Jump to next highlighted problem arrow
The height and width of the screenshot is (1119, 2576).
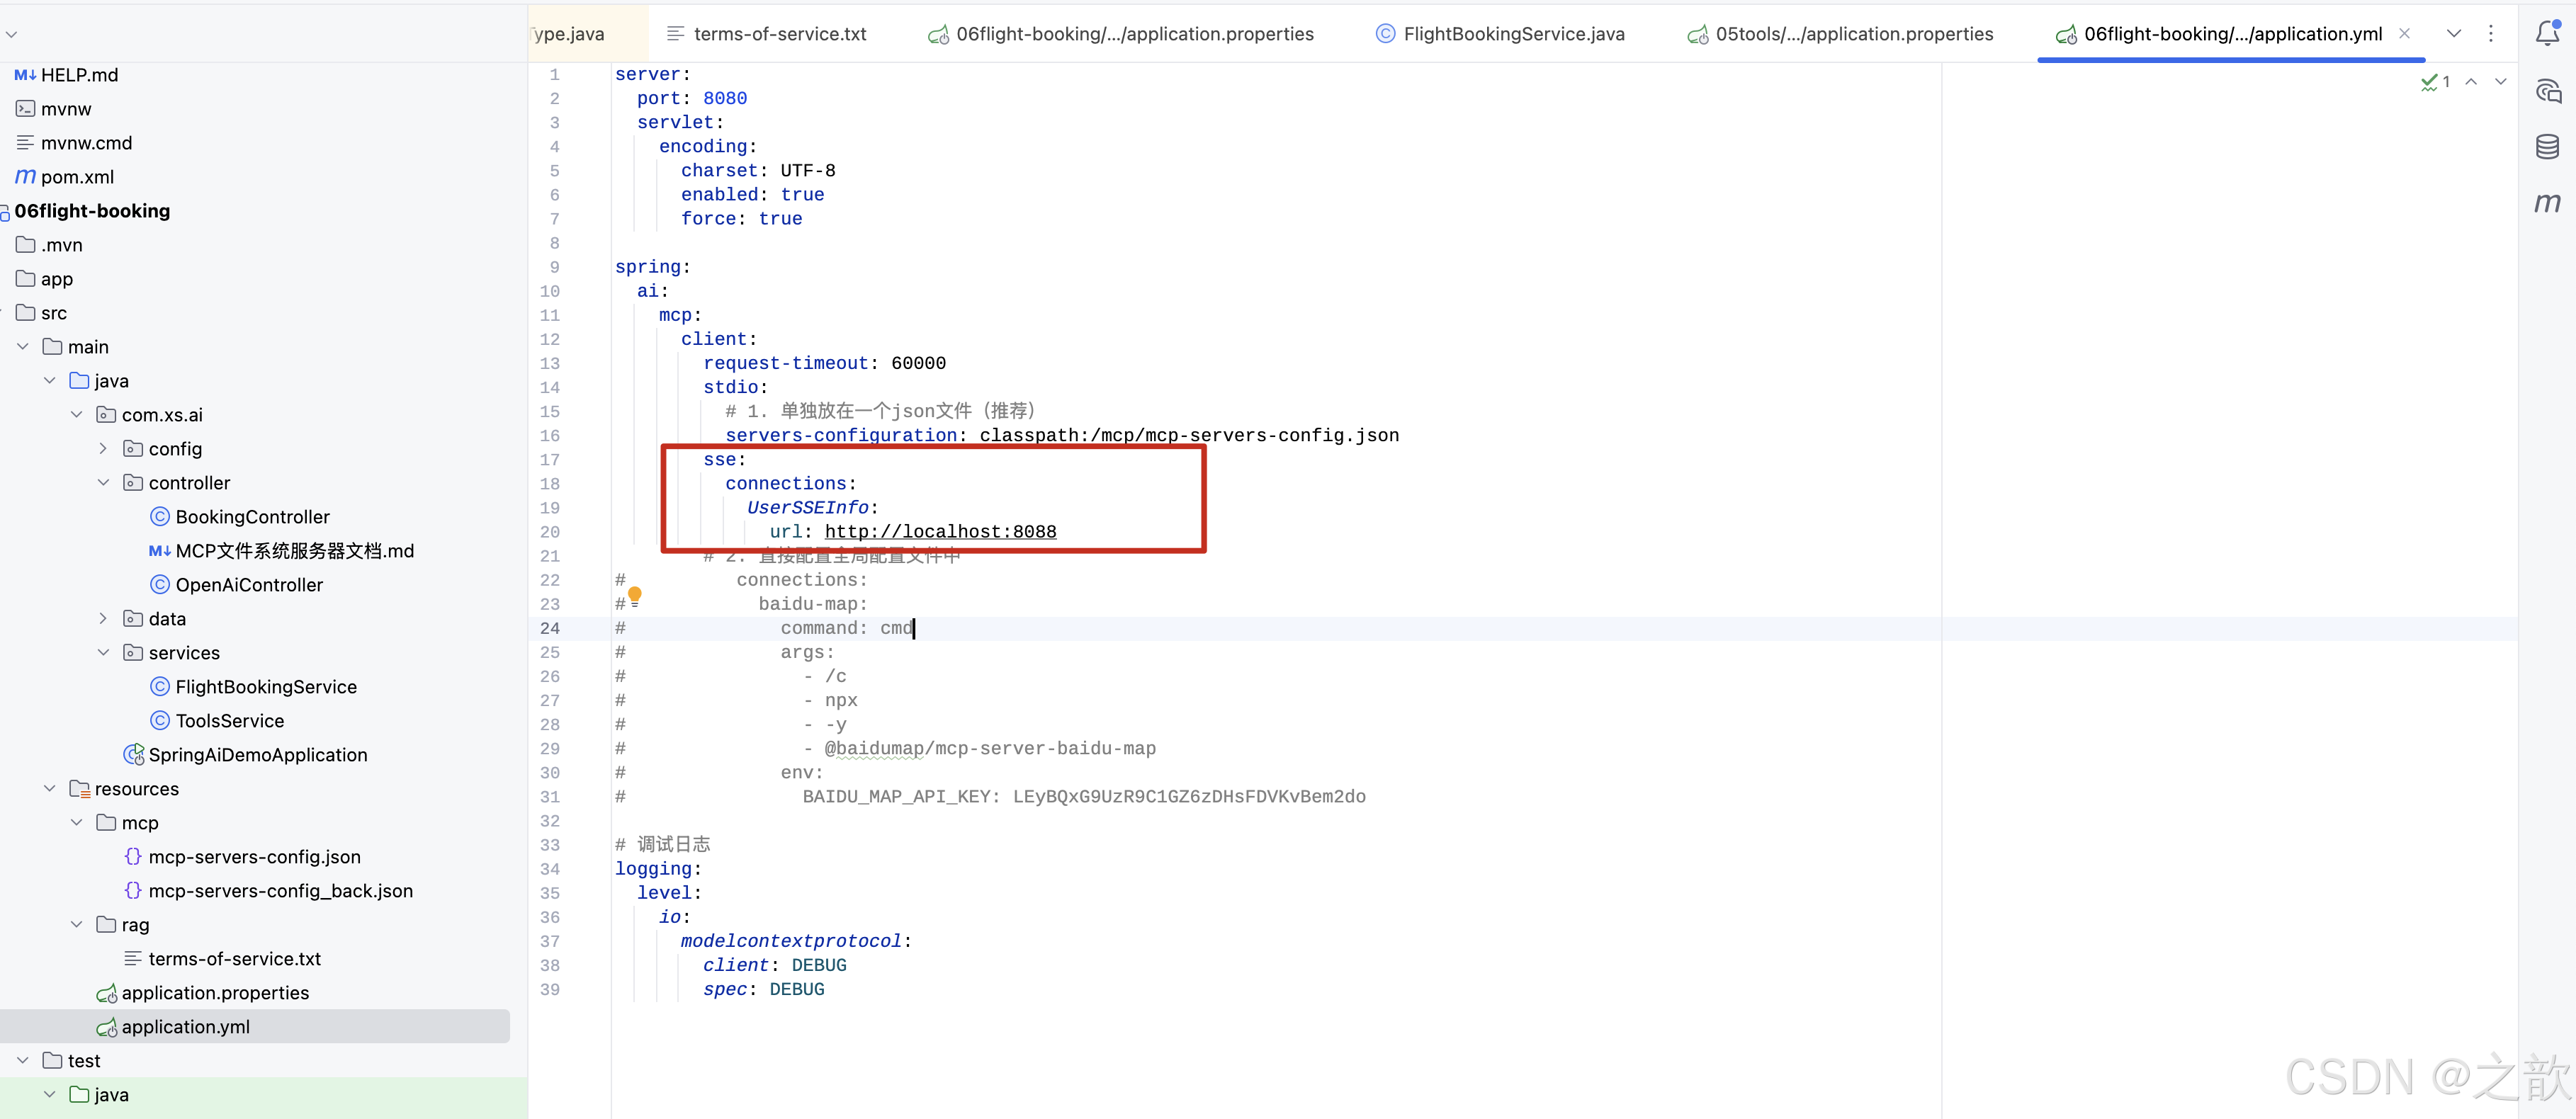click(2500, 82)
